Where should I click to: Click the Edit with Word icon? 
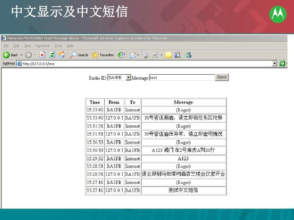(x=155, y=55)
